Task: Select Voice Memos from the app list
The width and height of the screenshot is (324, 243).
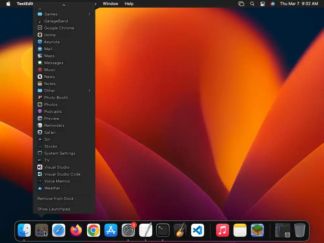Action: (x=64, y=181)
